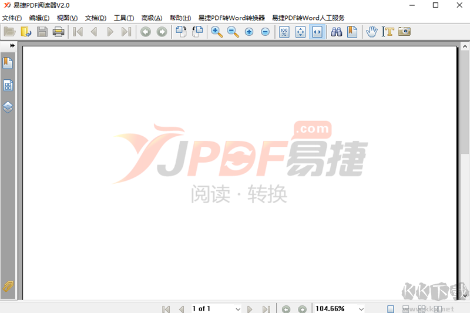
Task: Go to first page in status bar
Action: point(166,309)
